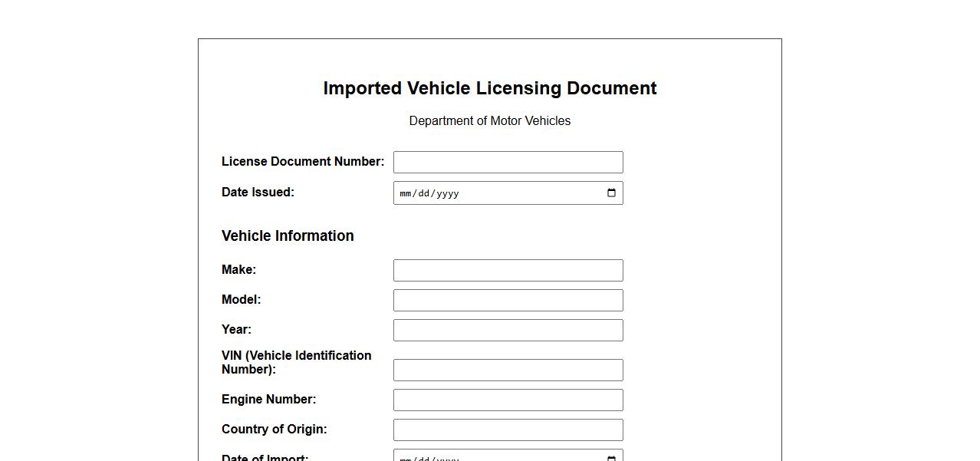Click the License Document Number input field
The image size is (980, 461).
coord(508,163)
